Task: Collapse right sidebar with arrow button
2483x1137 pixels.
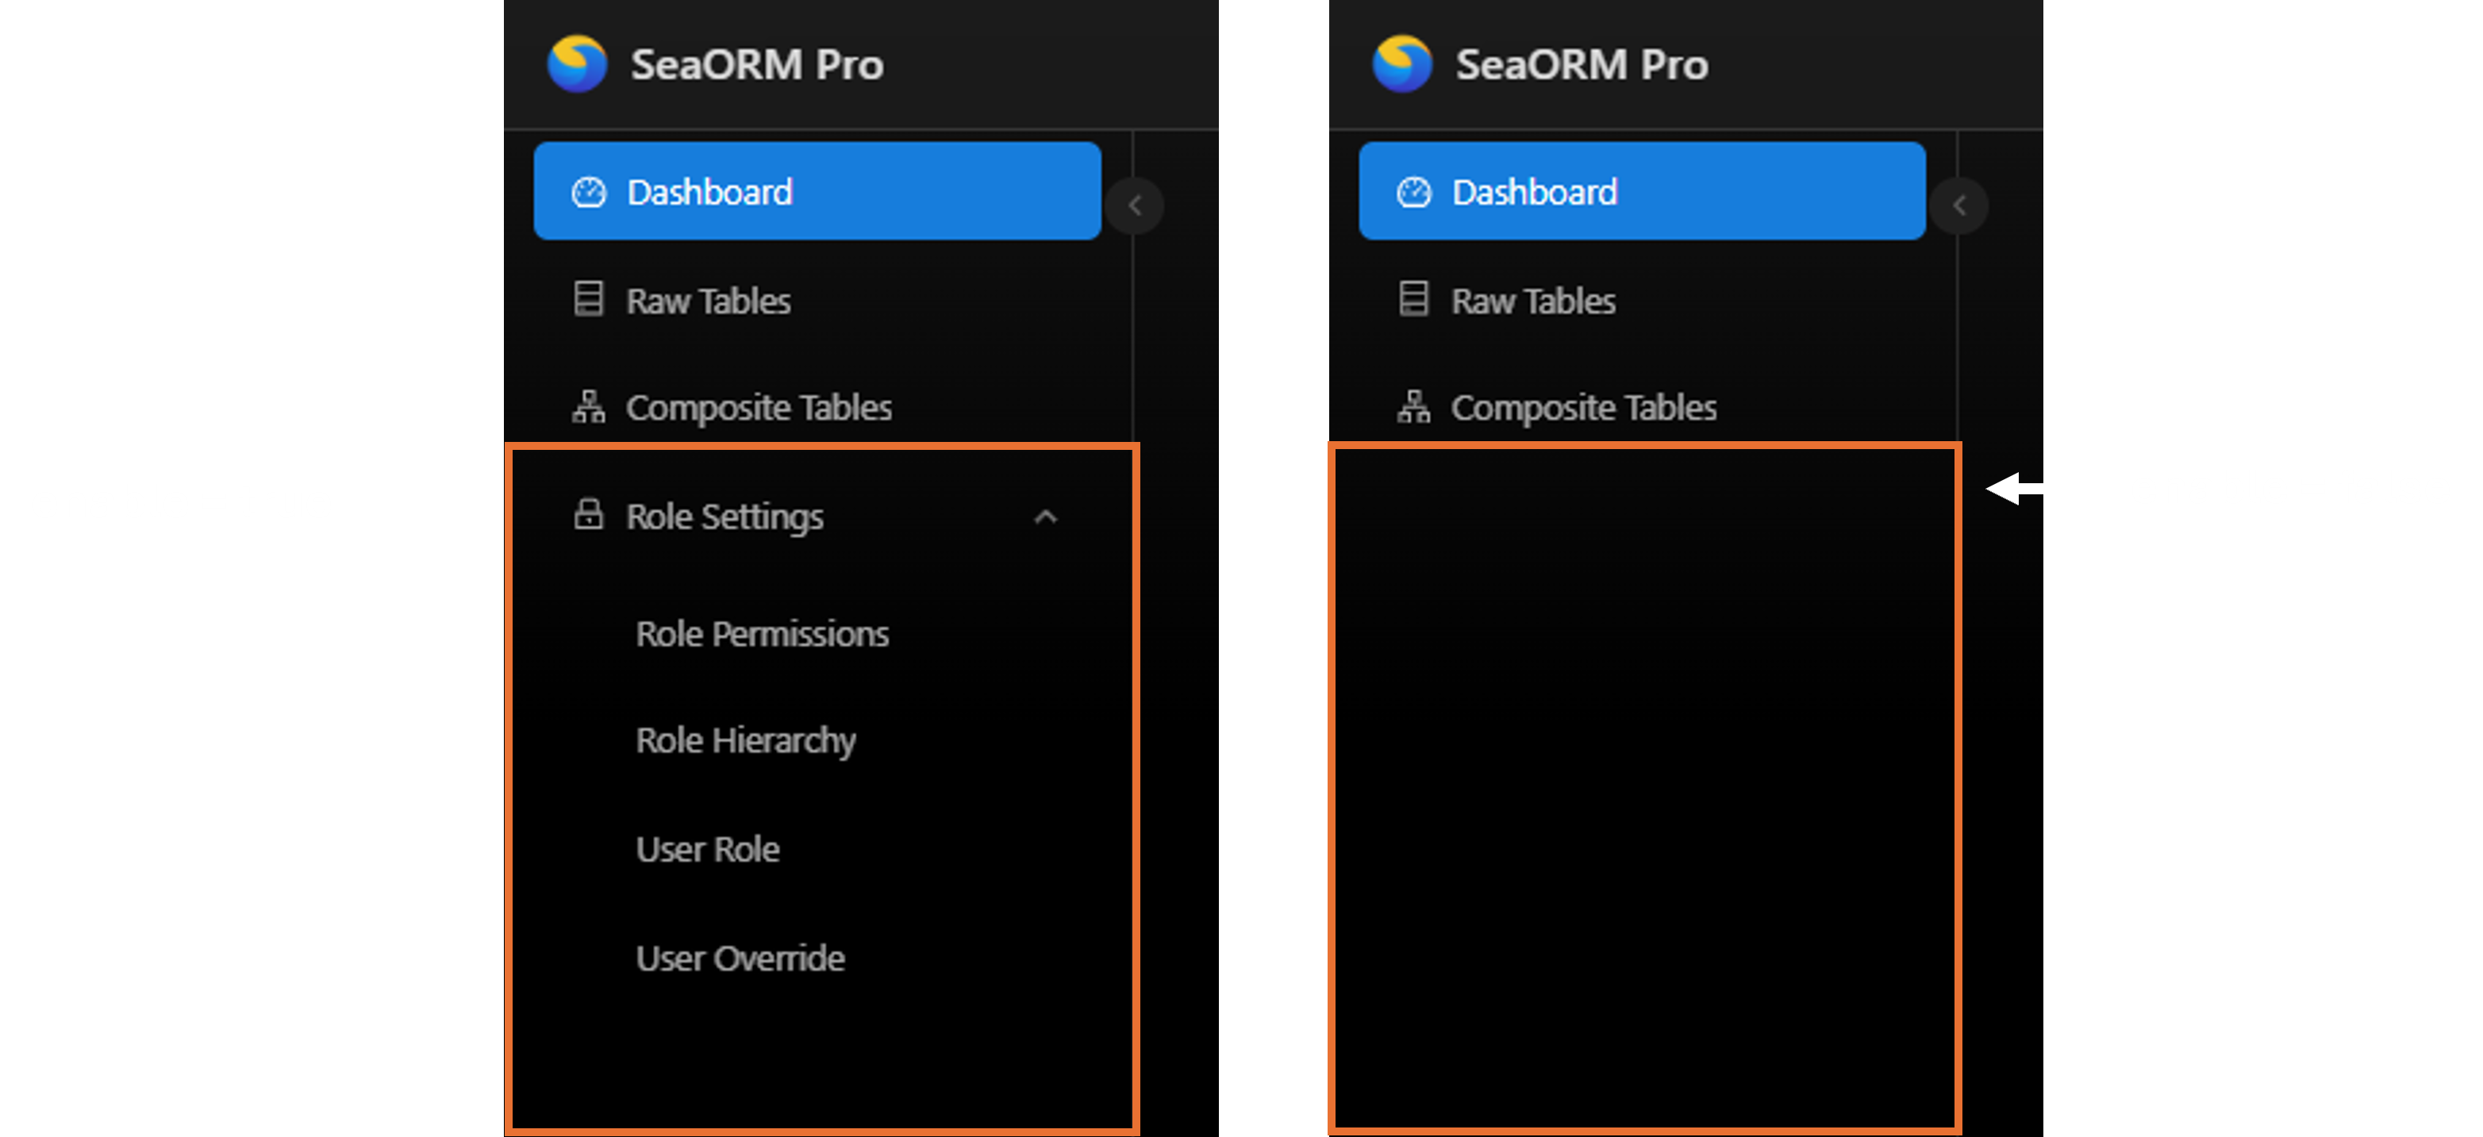Action: [1958, 206]
